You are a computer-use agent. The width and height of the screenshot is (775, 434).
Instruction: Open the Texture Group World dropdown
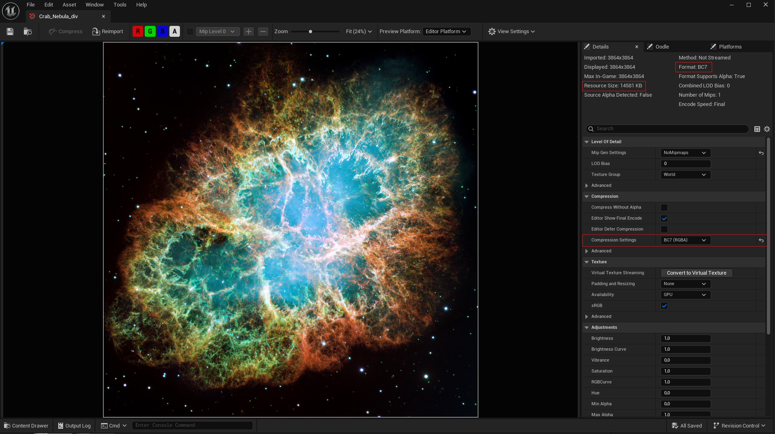pos(685,175)
